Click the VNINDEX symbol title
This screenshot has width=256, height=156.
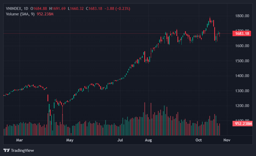pyautogui.click(x=14, y=9)
